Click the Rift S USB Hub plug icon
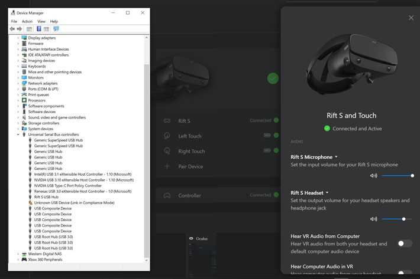Screen dimensions: 420x279 pyautogui.click(x=30, y=197)
